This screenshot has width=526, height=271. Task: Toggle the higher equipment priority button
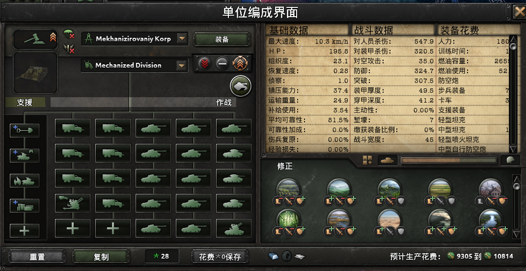(x=241, y=63)
